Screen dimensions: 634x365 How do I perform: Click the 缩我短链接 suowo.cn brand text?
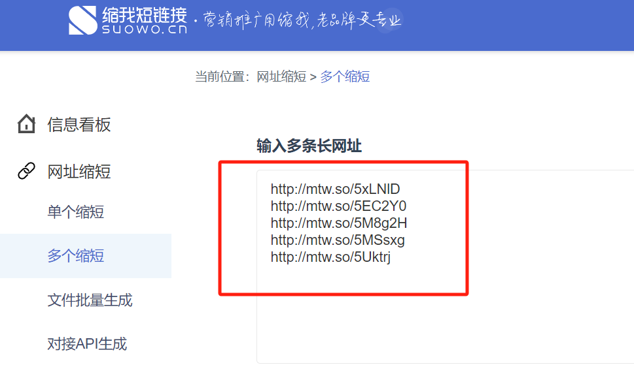click(144, 20)
